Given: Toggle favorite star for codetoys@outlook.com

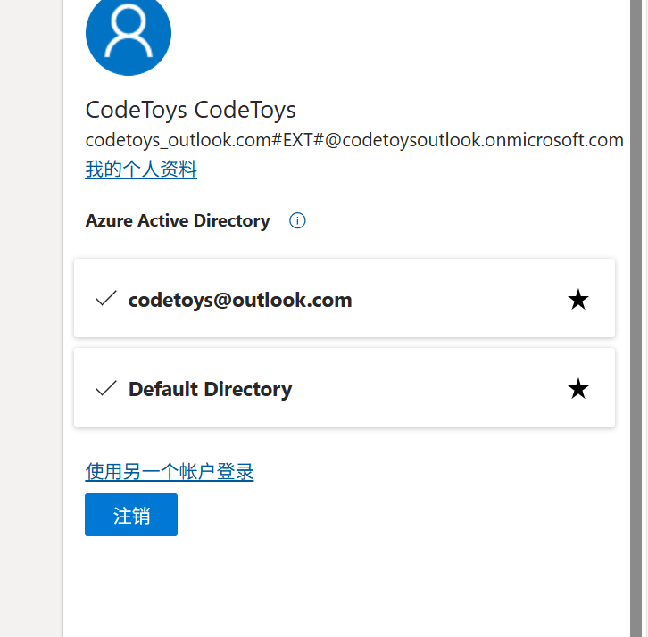Looking at the screenshot, I should click(577, 300).
